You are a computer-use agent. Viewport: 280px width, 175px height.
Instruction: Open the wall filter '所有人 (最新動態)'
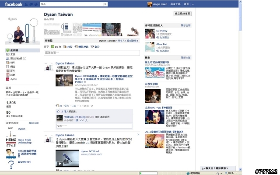pos(128,41)
